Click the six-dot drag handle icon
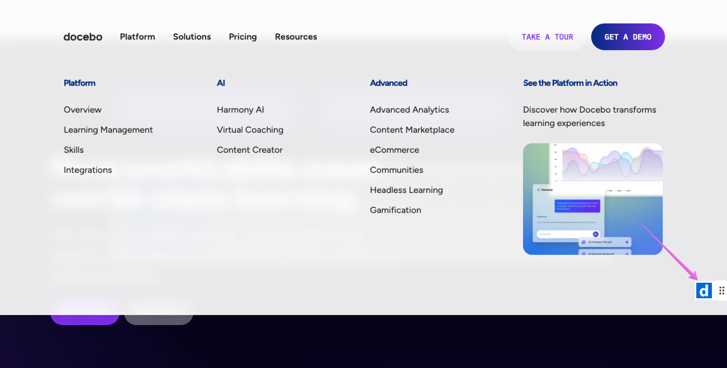 coord(722,290)
